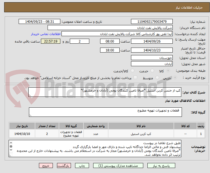Click the گروه کالا table column header
The height and width of the screenshot is (173, 210).
71,126
